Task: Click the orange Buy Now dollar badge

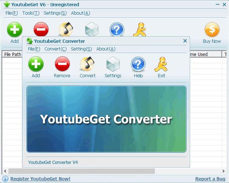Action: (x=212, y=29)
